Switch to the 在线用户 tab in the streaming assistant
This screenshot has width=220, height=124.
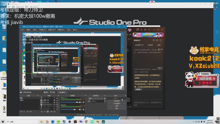[139, 45]
